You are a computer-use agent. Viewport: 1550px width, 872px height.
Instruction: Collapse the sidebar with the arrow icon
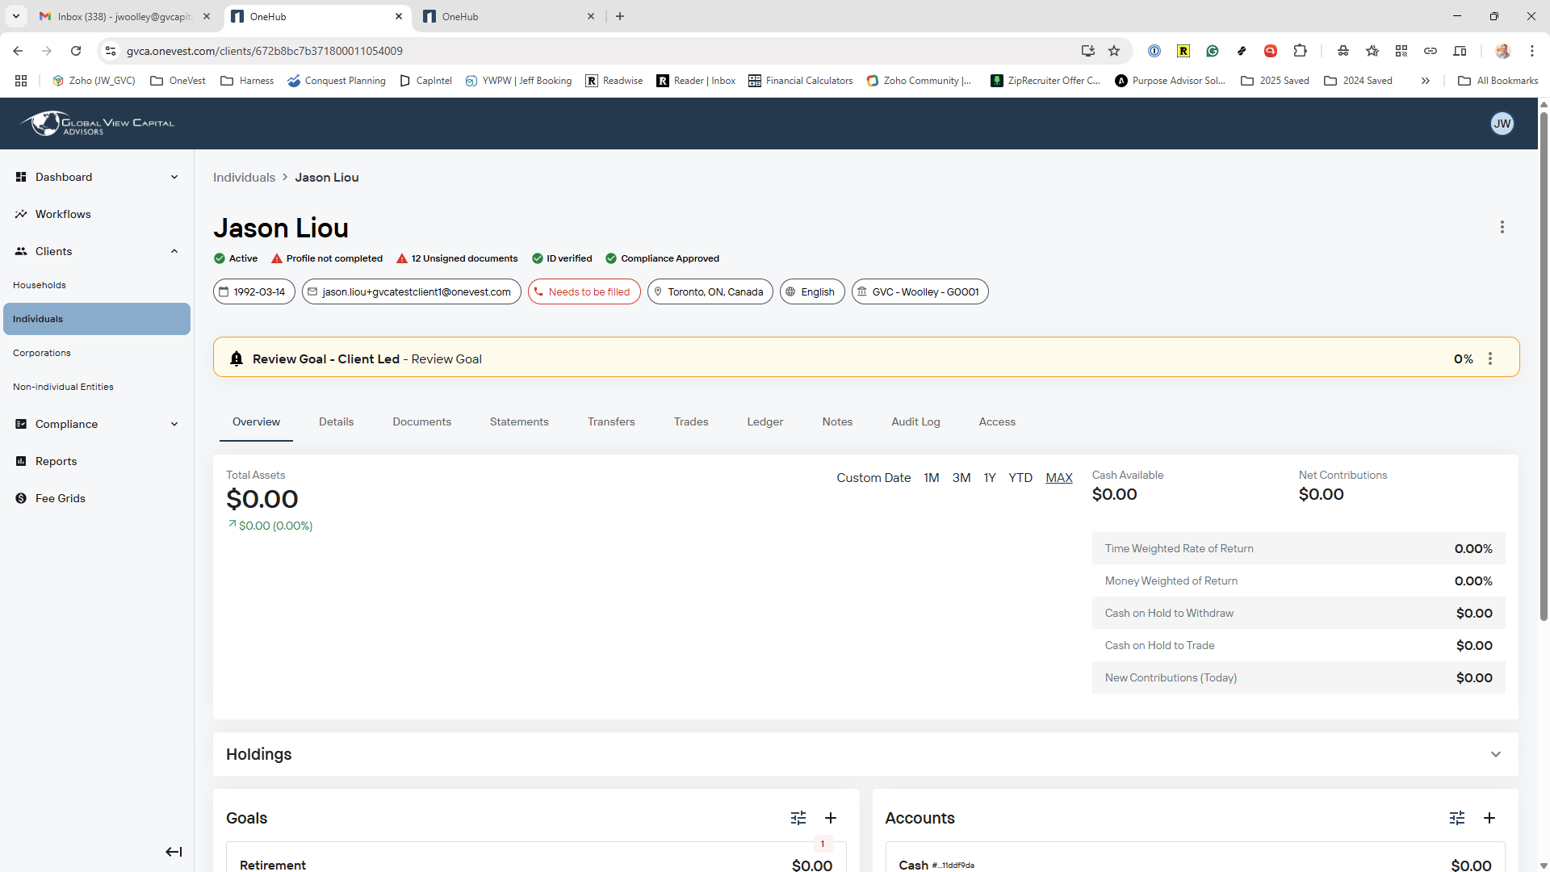pos(174,852)
